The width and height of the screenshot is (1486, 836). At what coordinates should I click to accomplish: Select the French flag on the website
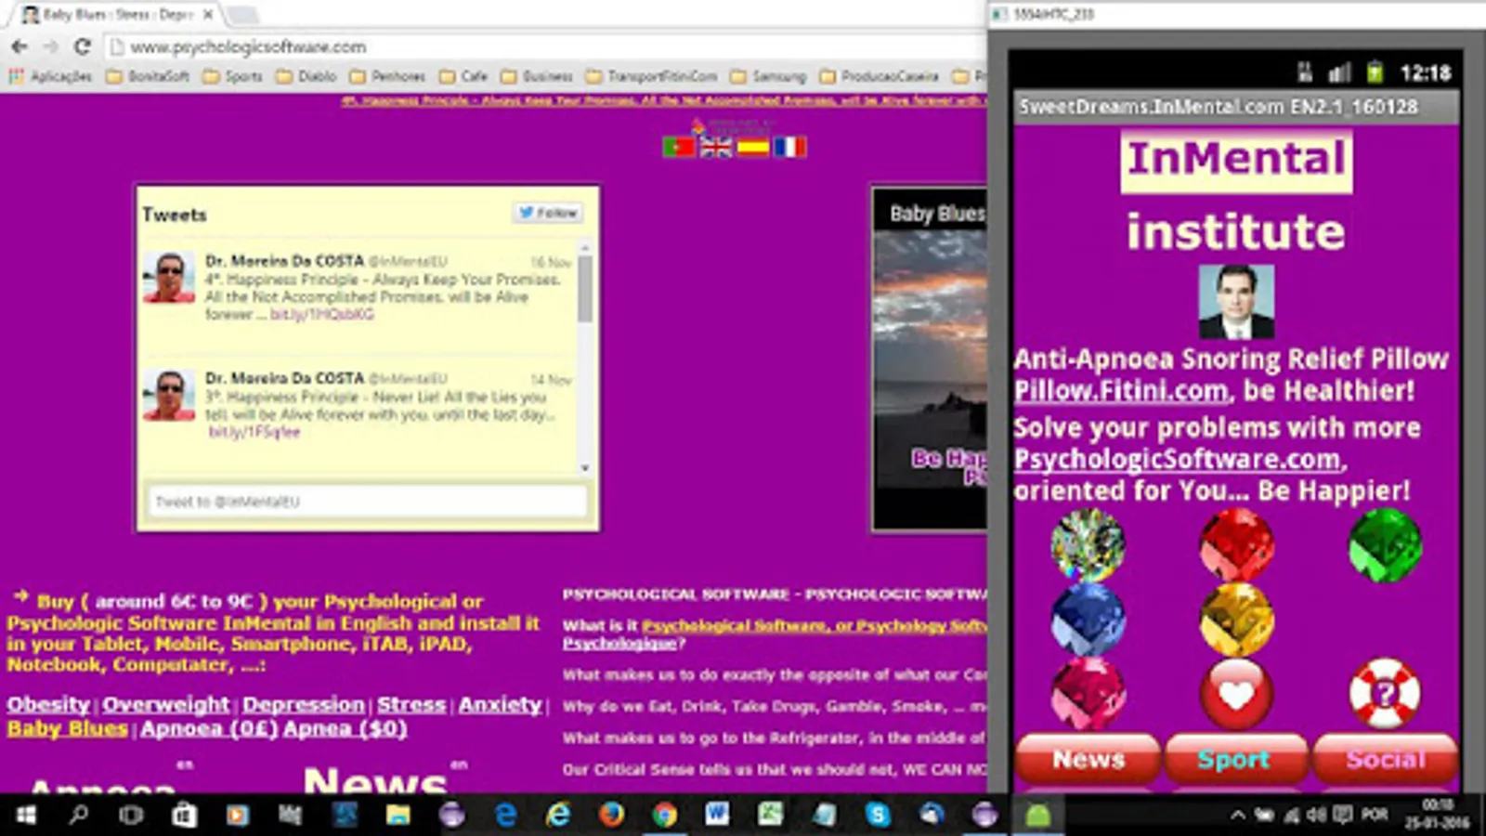[790, 147]
